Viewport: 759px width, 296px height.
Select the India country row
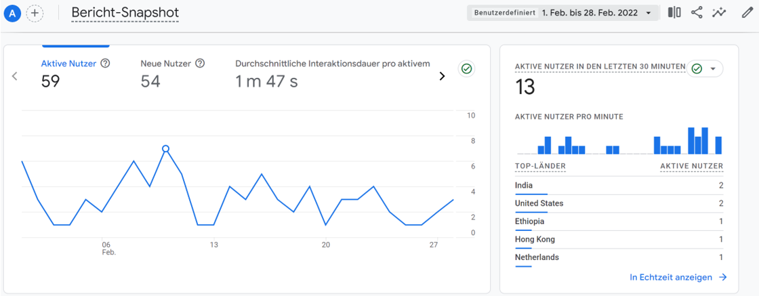click(x=619, y=186)
